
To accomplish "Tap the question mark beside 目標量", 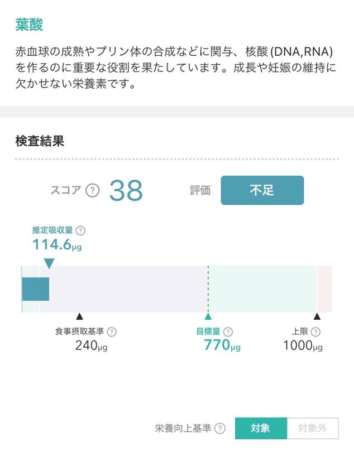I will (228, 332).
